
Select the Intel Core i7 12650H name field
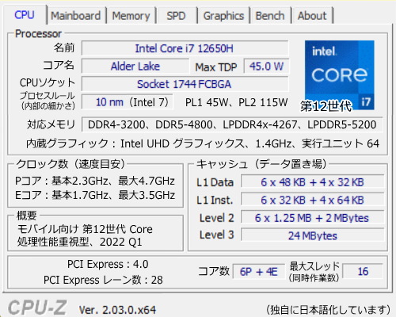pos(185,48)
